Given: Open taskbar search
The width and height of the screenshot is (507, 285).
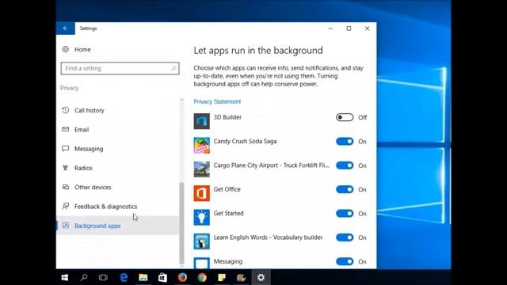Looking at the screenshot, I should pyautogui.click(x=84, y=277).
